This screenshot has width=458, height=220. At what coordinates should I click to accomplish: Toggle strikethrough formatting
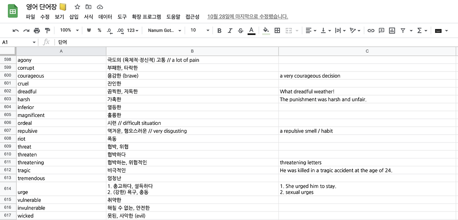(x=240, y=30)
